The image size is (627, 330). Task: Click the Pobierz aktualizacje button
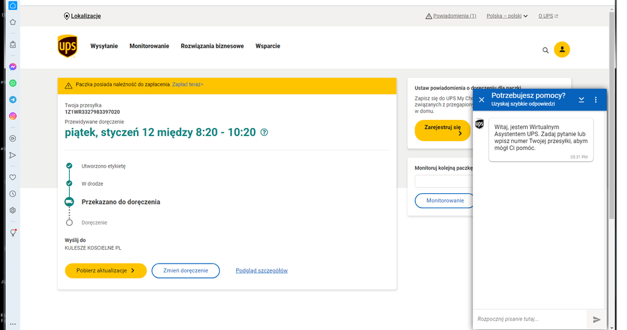(106, 270)
